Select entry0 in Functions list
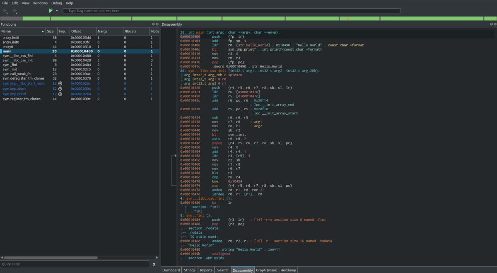Screen dimensions: 497x273 (x=80, y=47)
